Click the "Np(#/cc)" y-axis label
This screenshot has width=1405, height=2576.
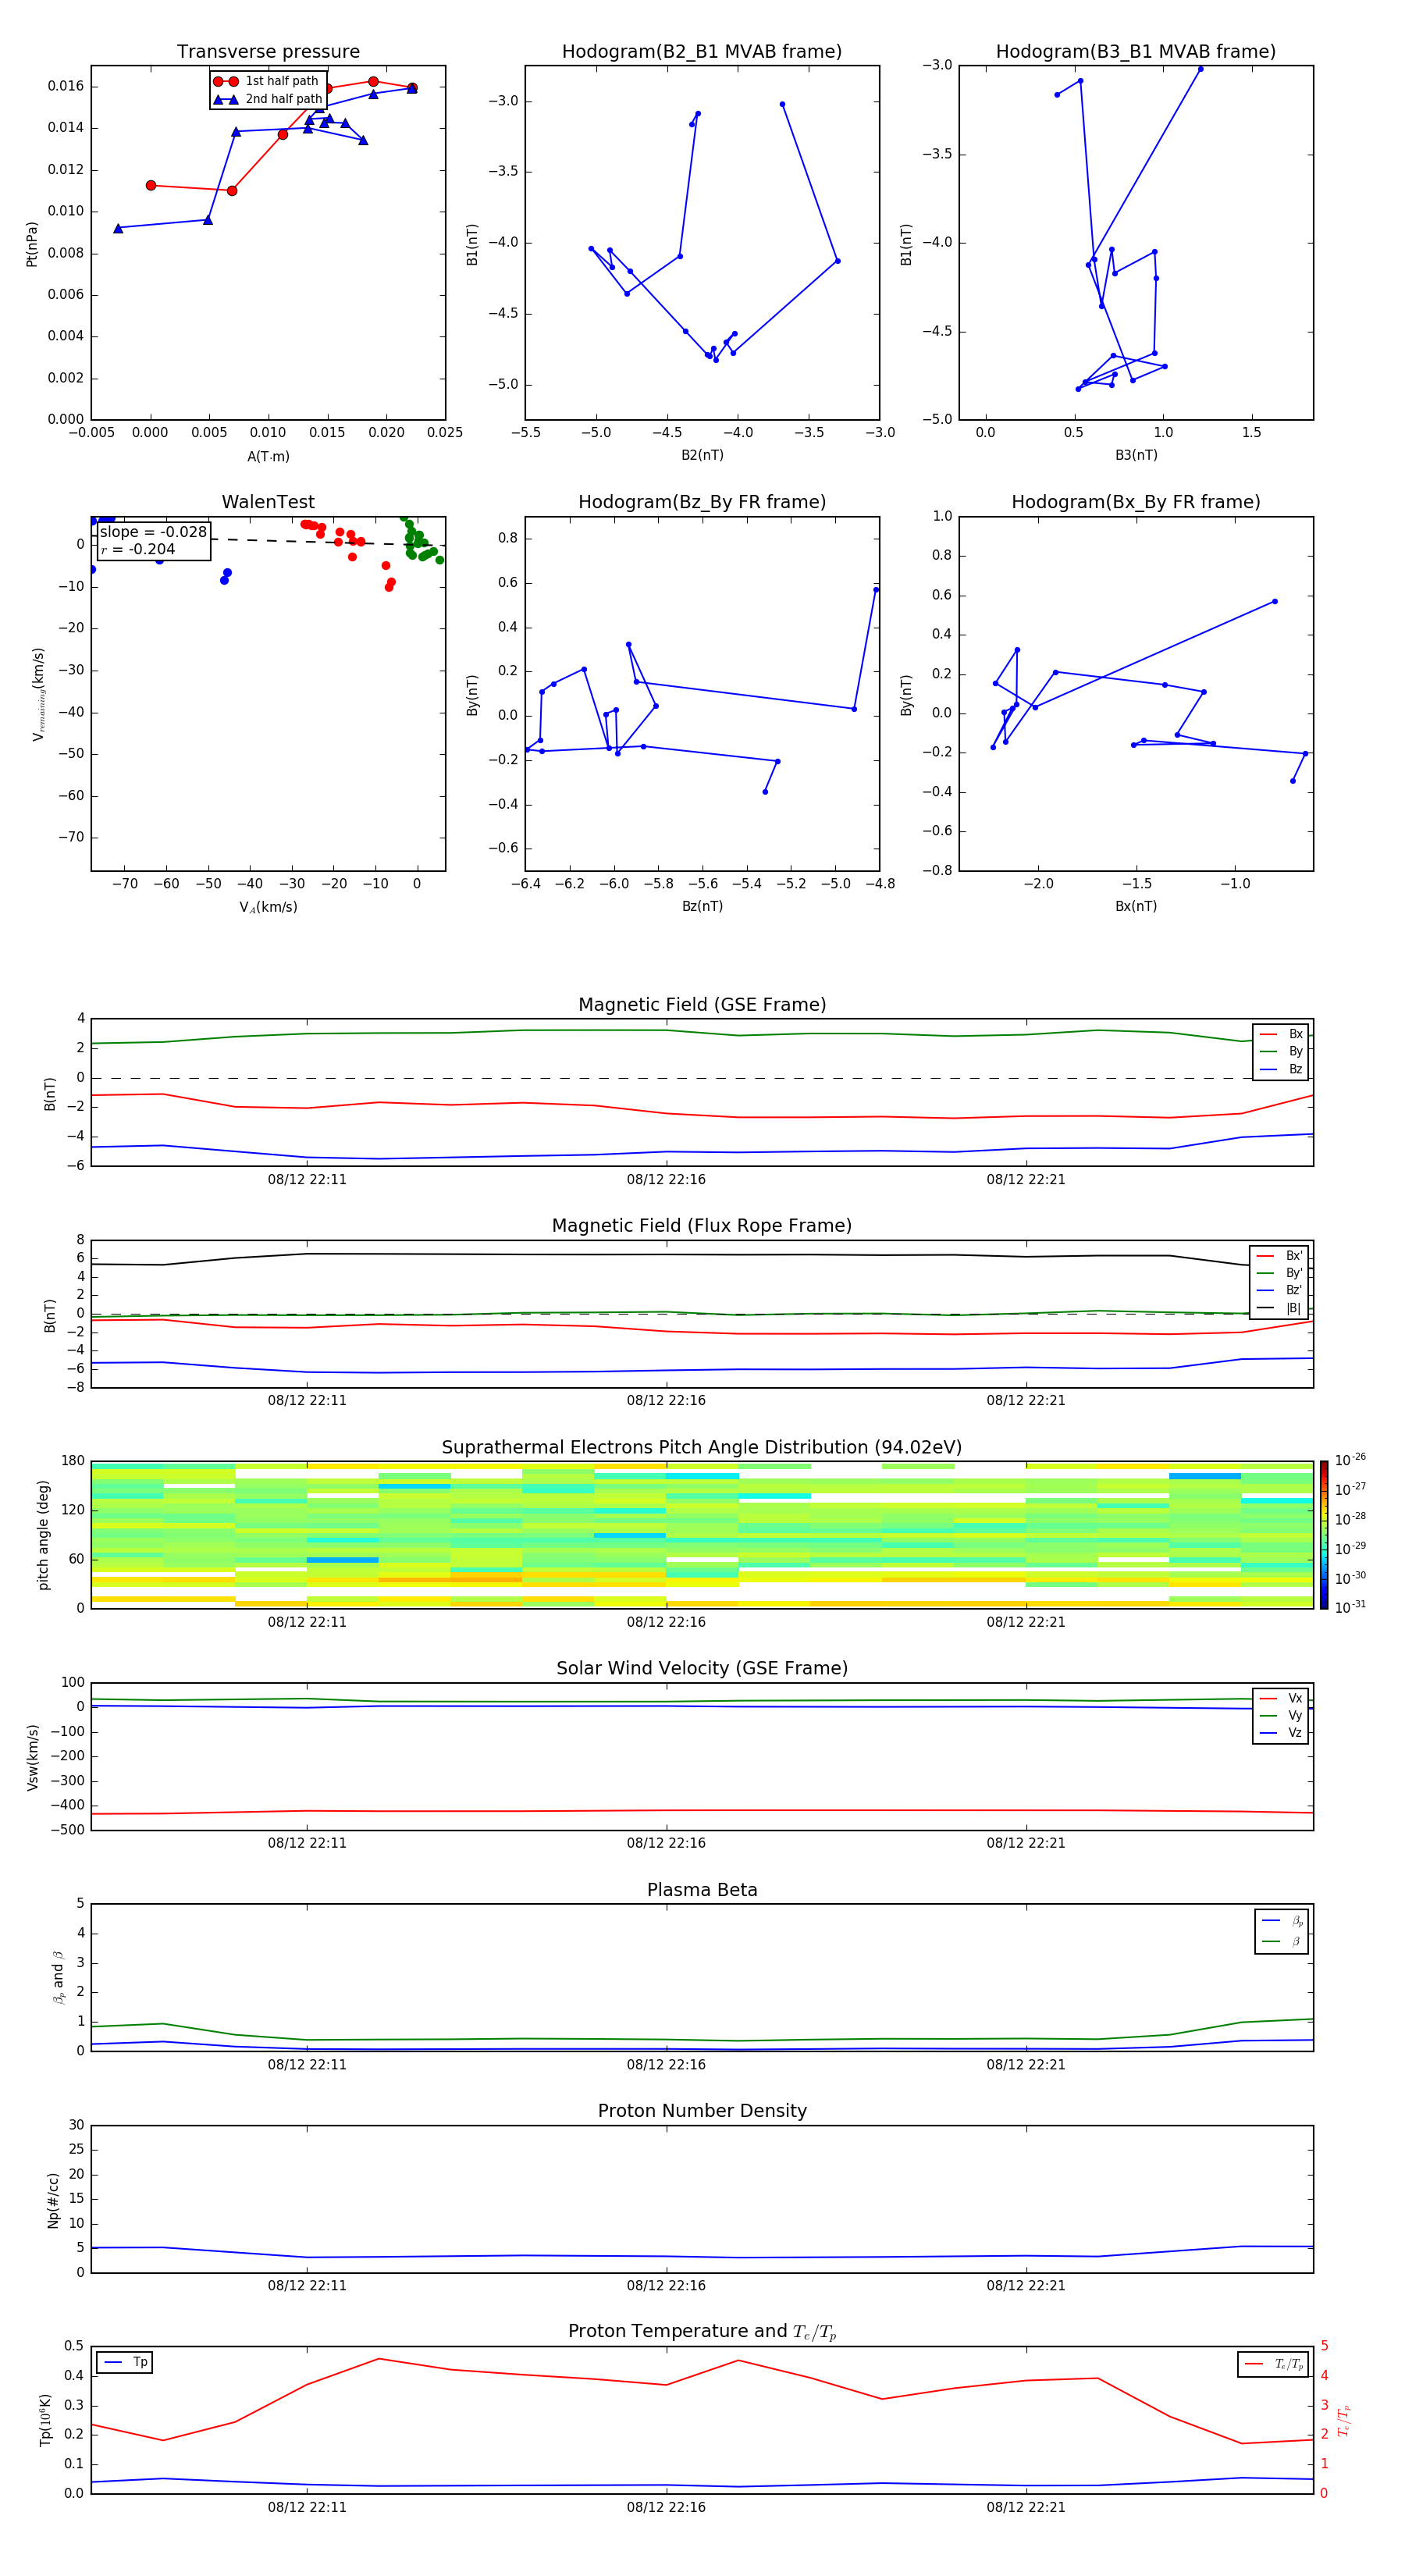(x=53, y=2200)
